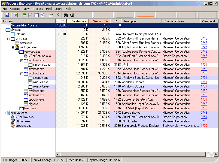Click the wmiprvse.exe window icon
219x163 pixels.
30,65
